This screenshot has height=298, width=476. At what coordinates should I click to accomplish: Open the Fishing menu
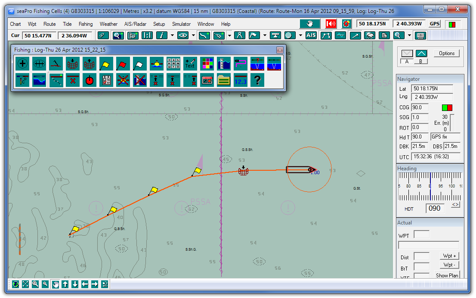pos(86,24)
